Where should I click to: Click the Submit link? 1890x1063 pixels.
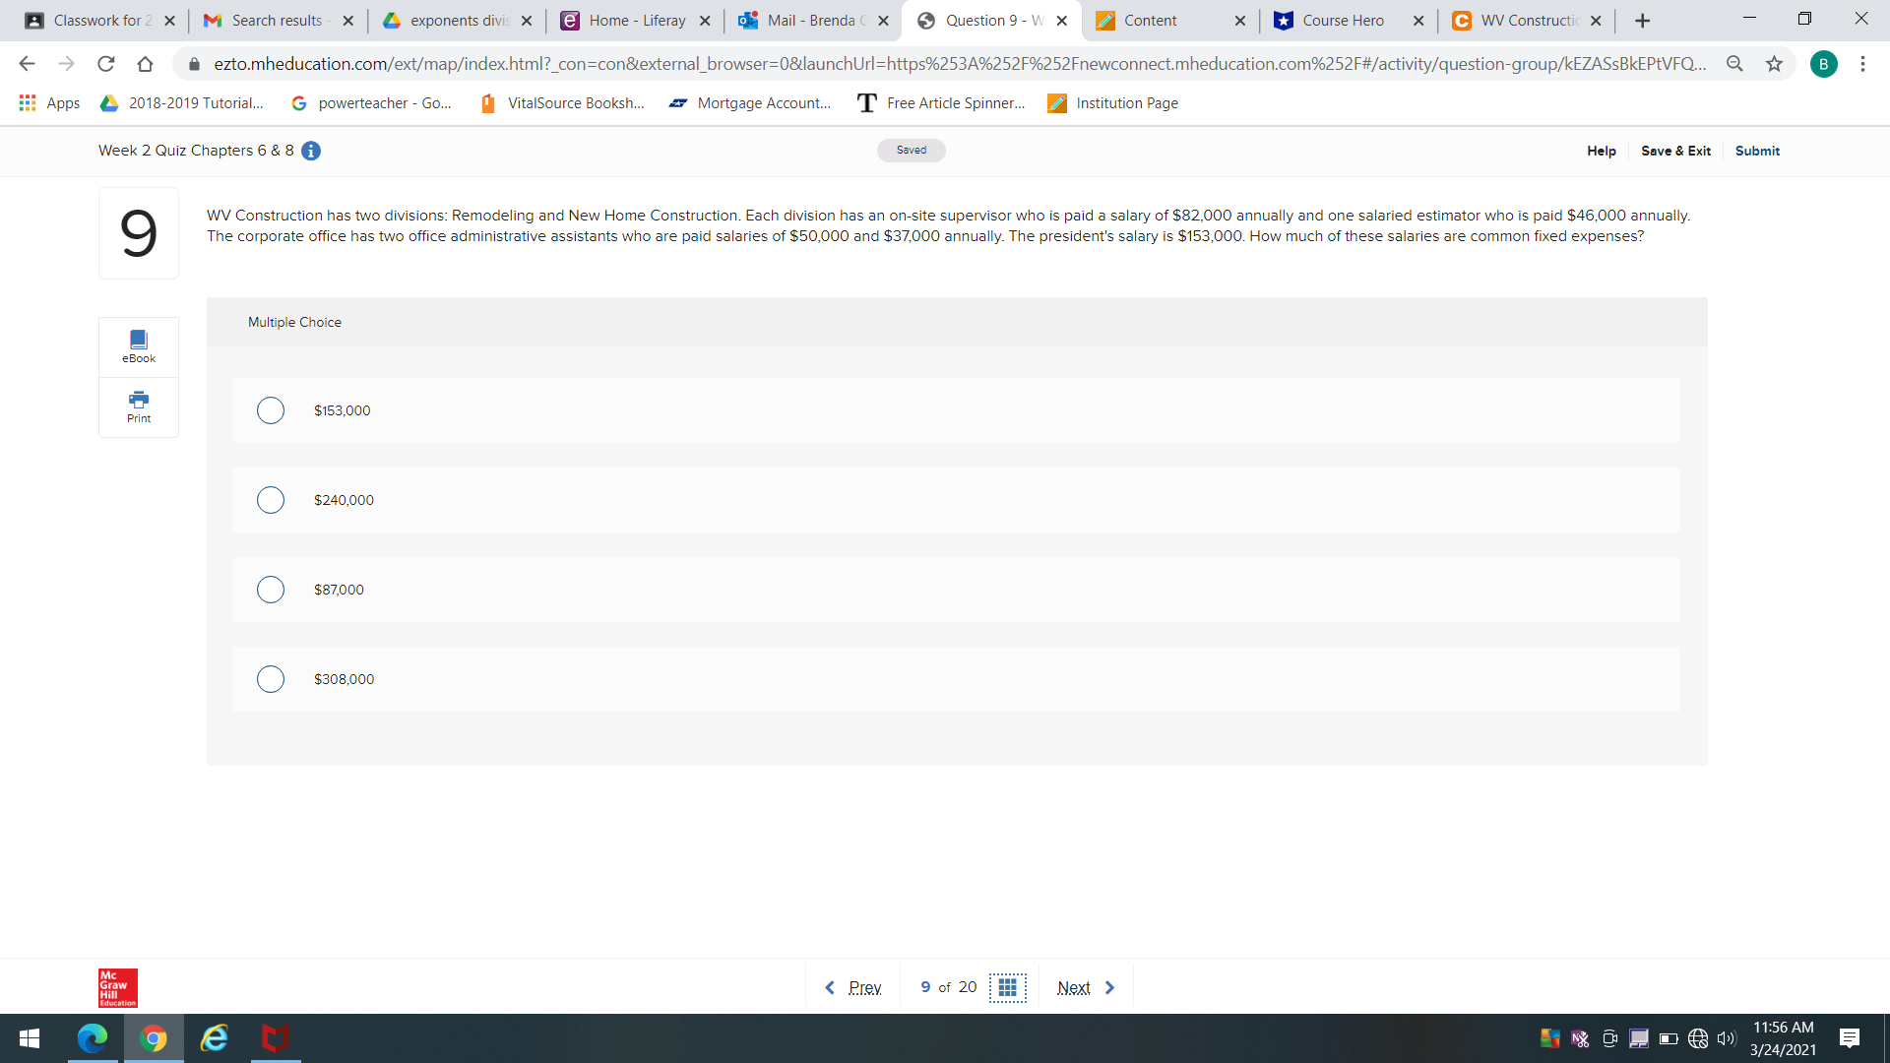pyautogui.click(x=1758, y=151)
